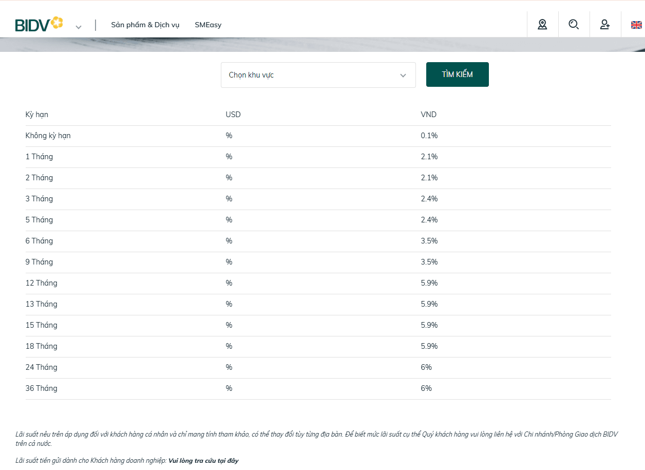The image size is (645, 470).
Task: Open the Chọn khu vực dropdown
Action: point(318,75)
